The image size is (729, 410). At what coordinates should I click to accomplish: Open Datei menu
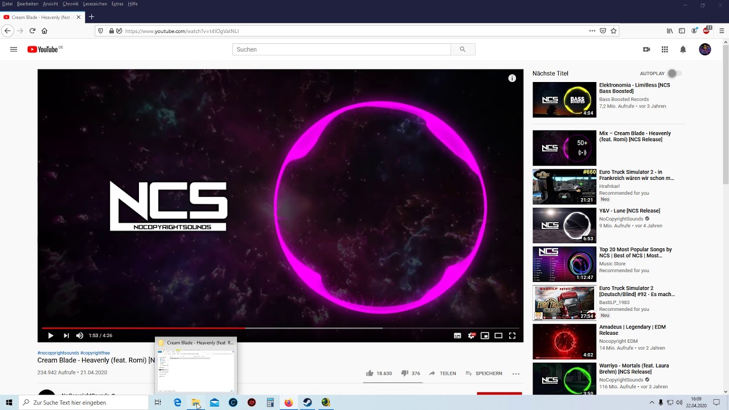pos(7,4)
